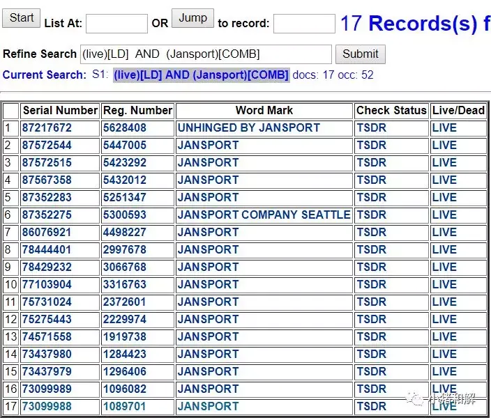Viewport: 491px width, 420px height.
Task: Open serial number 87567358
Action: pyautogui.click(x=47, y=180)
